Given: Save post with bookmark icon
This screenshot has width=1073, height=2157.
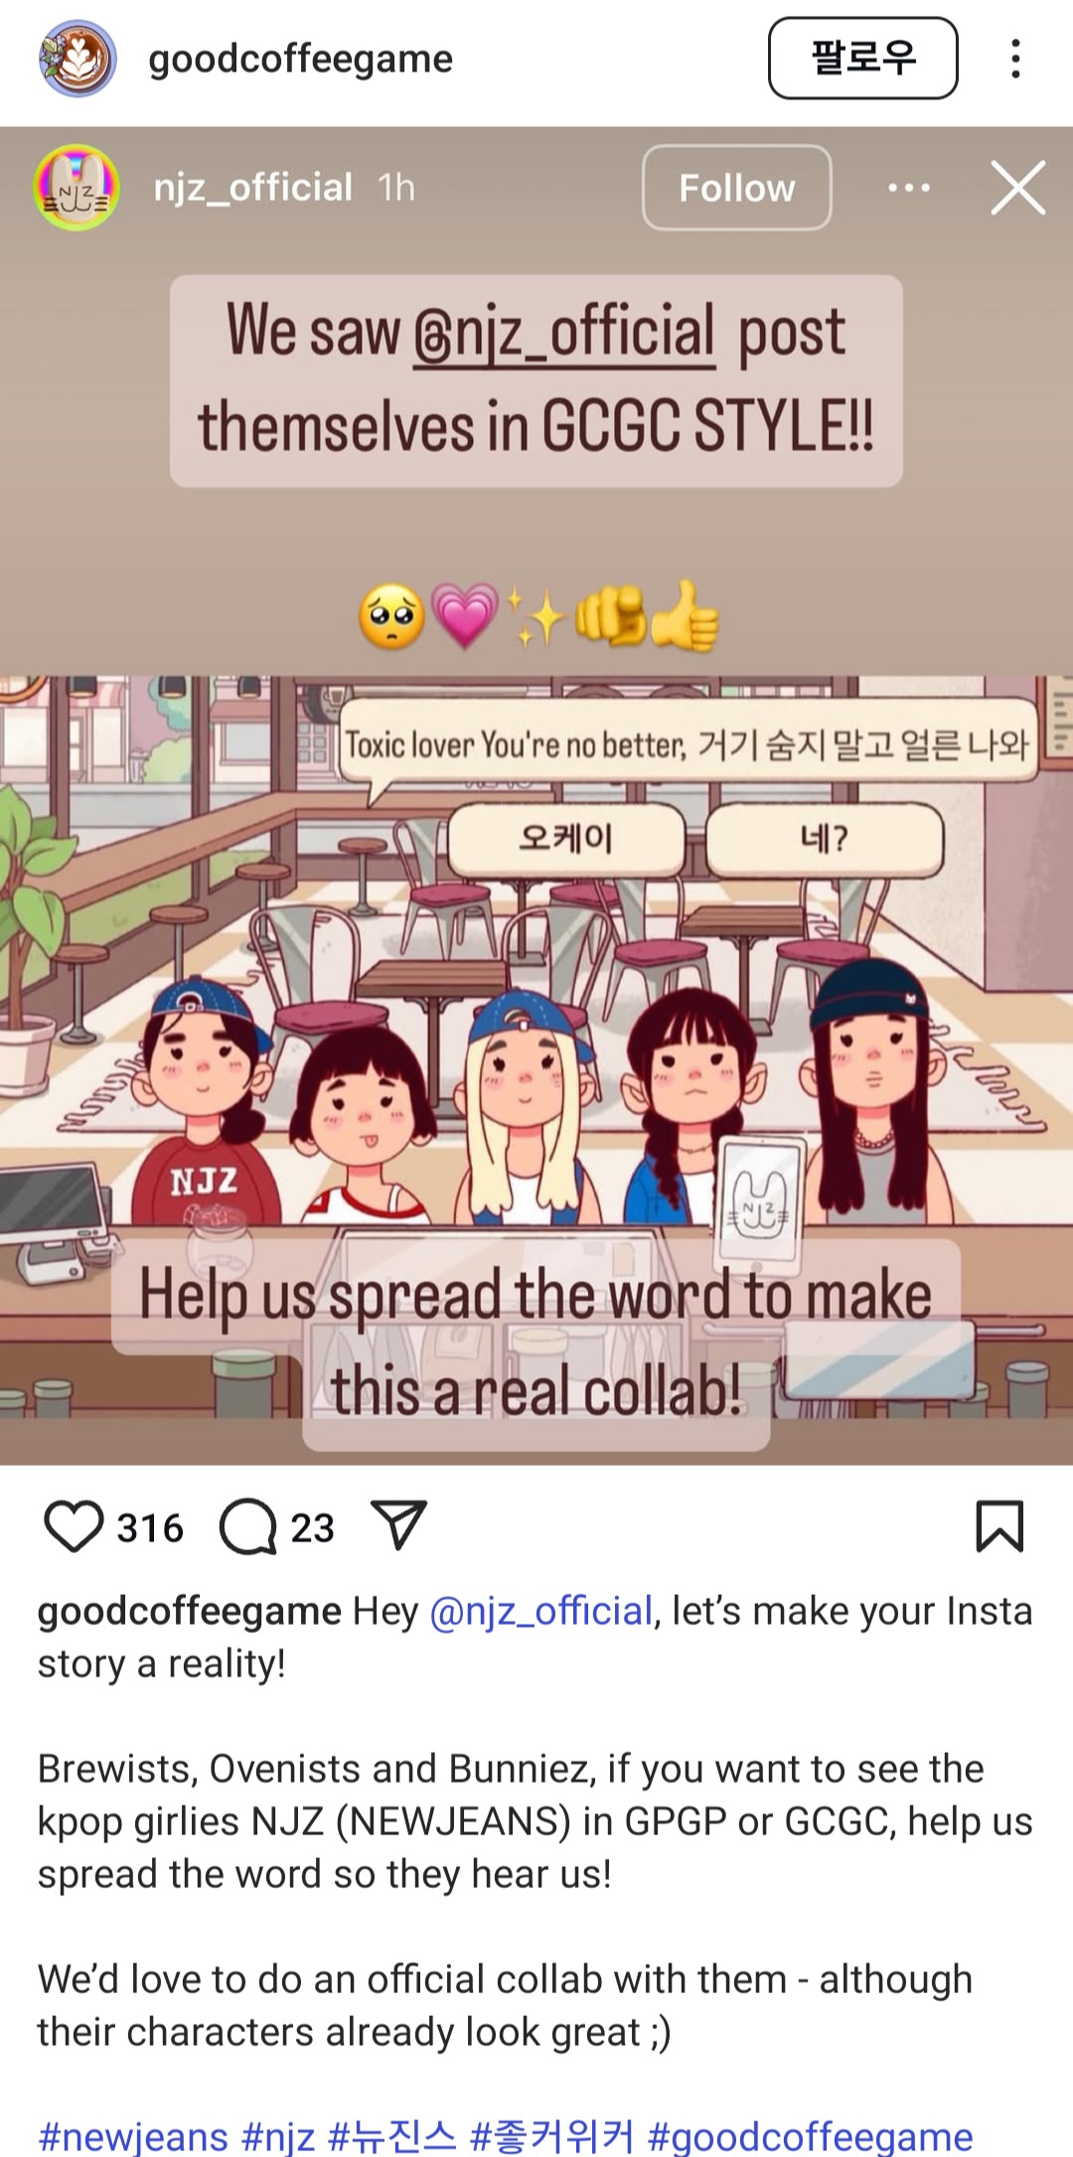Looking at the screenshot, I should pyautogui.click(x=999, y=1526).
